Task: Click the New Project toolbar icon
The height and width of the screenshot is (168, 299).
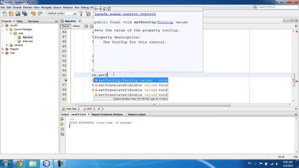Action: click(x=11, y=14)
